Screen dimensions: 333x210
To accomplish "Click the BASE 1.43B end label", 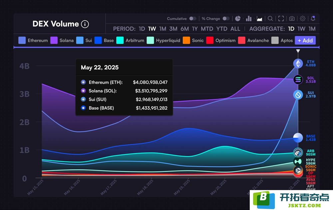I will (310, 138).
